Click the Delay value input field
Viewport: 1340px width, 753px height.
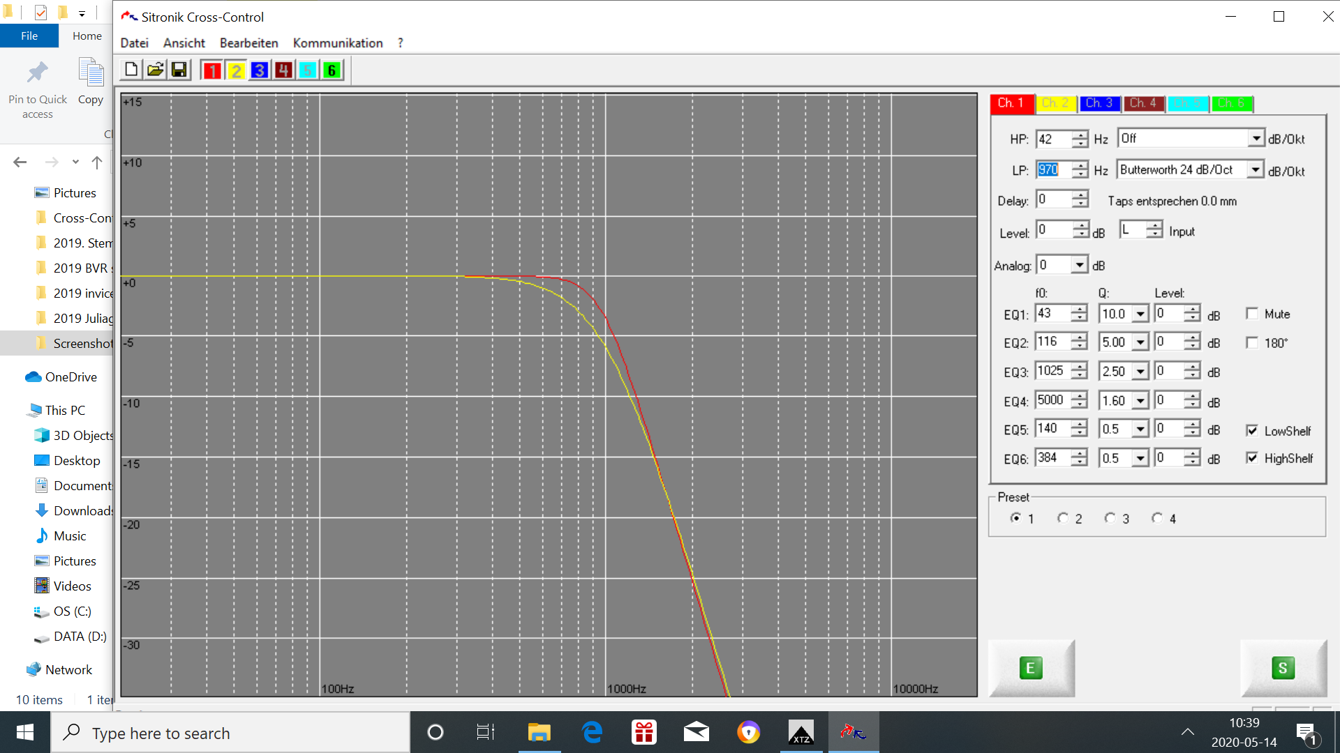pos(1053,200)
